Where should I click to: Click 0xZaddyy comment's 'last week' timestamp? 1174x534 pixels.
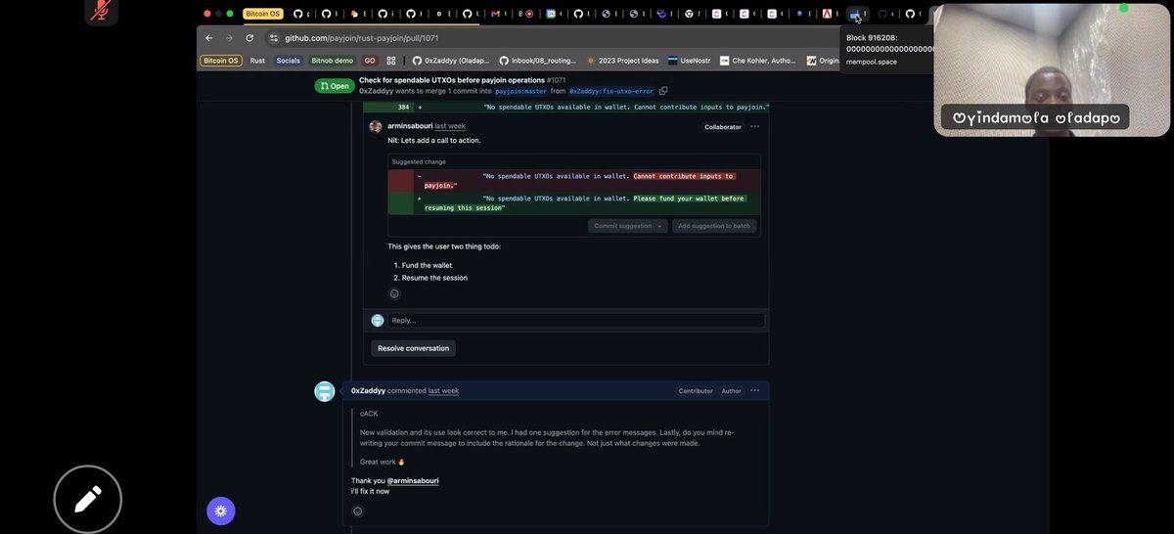[x=443, y=390]
